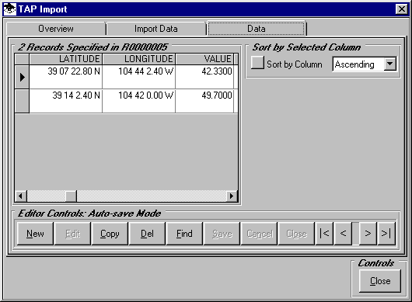Switch to the Overview tab
412x302 pixels.
pos(56,29)
